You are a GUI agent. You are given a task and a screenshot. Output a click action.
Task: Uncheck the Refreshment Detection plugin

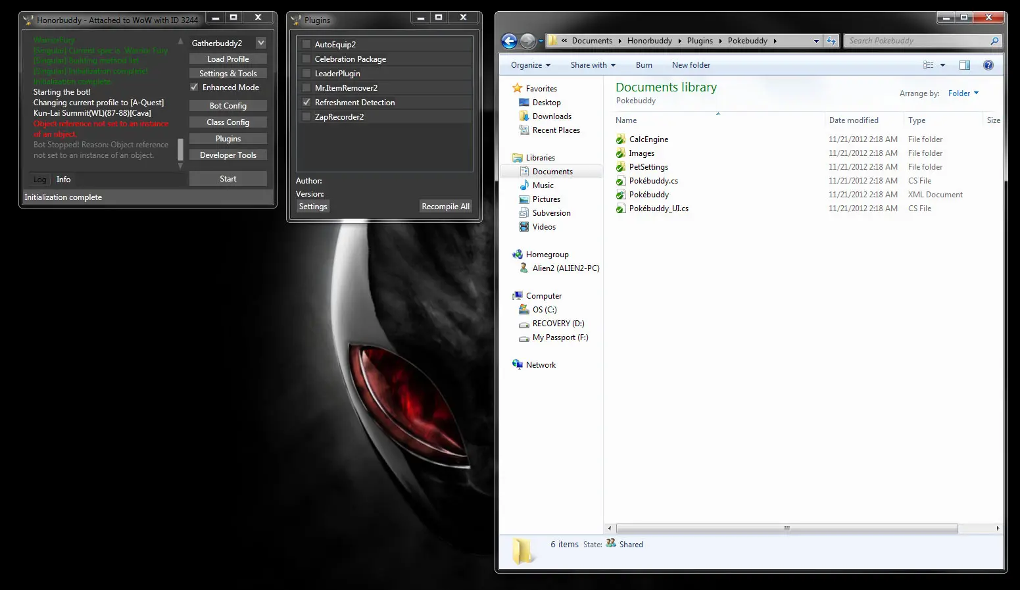coord(306,103)
